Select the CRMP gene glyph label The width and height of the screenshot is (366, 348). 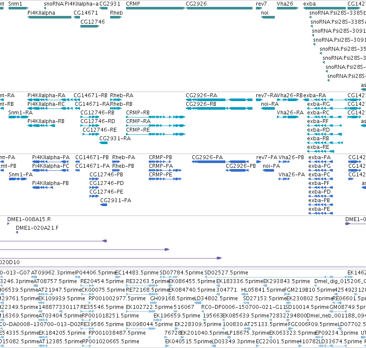coord(133,4)
